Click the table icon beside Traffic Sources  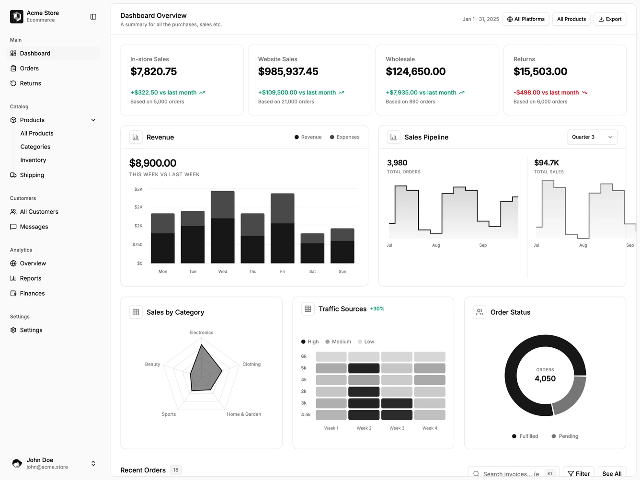tap(308, 309)
